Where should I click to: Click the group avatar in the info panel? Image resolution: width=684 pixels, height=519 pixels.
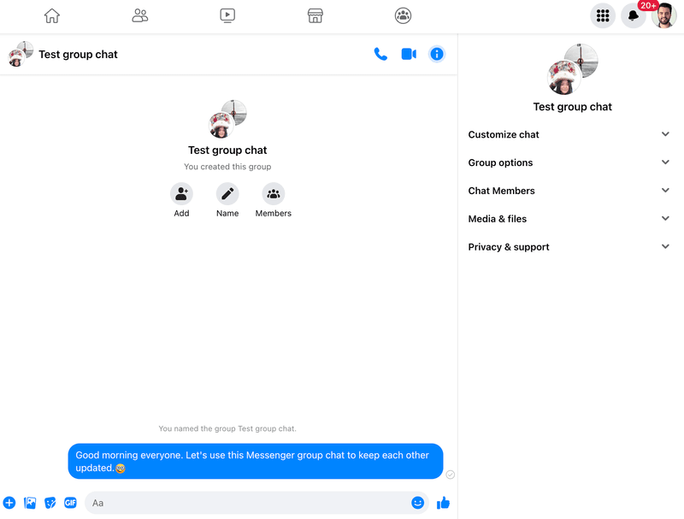point(572,69)
